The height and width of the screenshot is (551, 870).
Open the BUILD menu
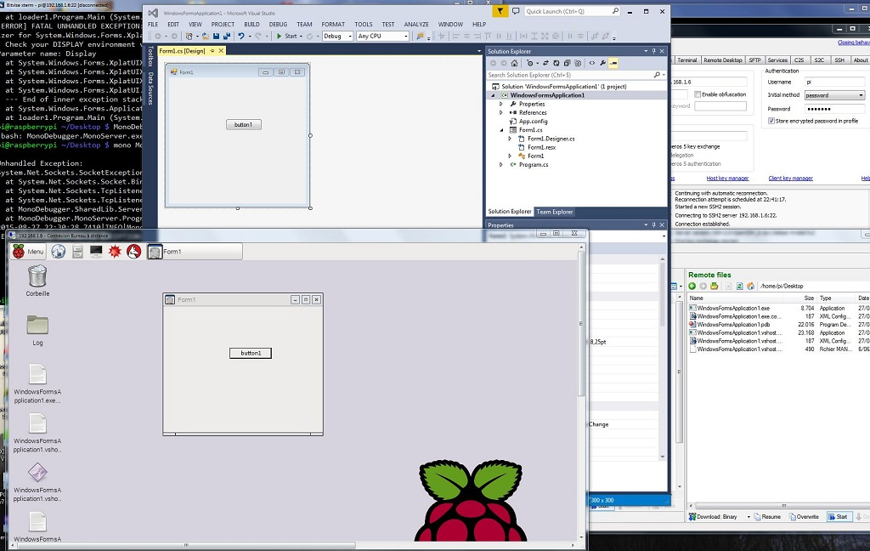tap(251, 25)
